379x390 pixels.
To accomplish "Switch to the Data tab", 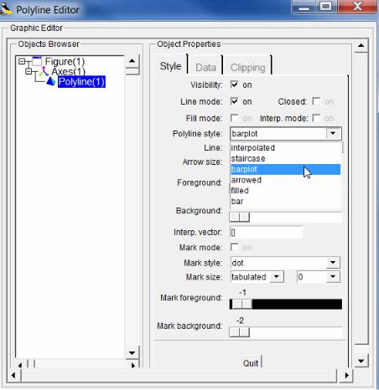I will 205,68.
